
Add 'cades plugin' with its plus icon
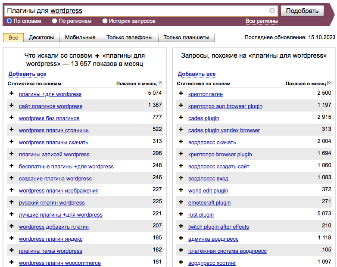(181, 118)
